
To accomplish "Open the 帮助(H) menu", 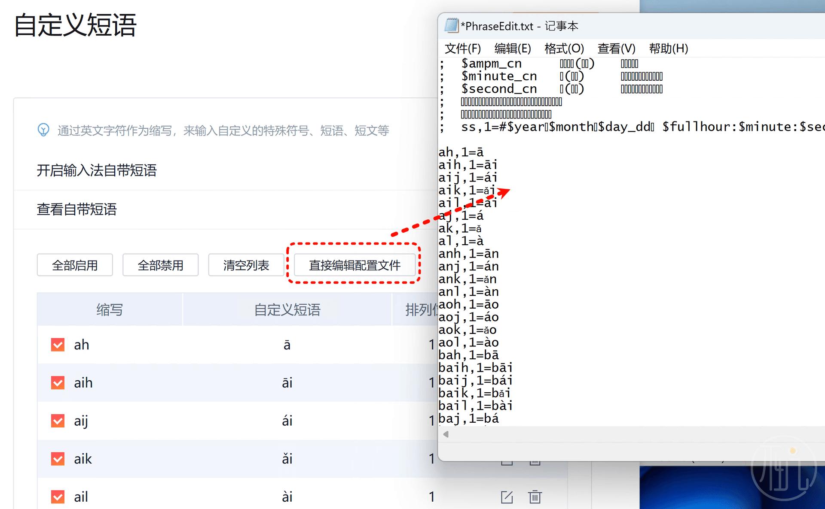I will tap(668, 48).
